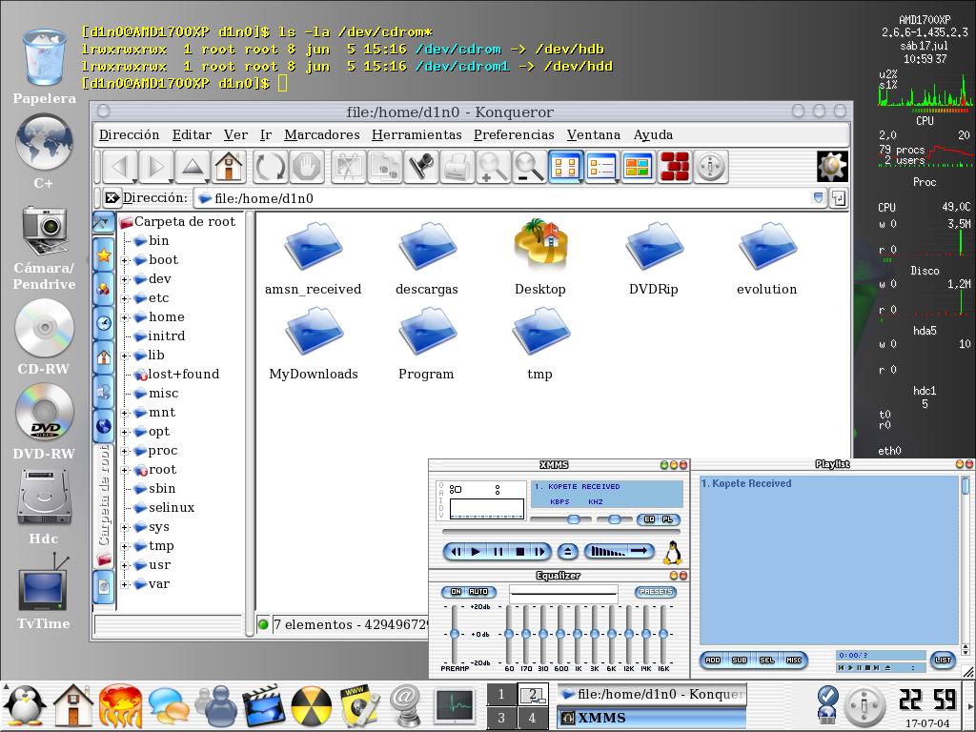Open bookmarks star in sidebar
Screen dimensions: 976x732
pyautogui.click(x=104, y=254)
